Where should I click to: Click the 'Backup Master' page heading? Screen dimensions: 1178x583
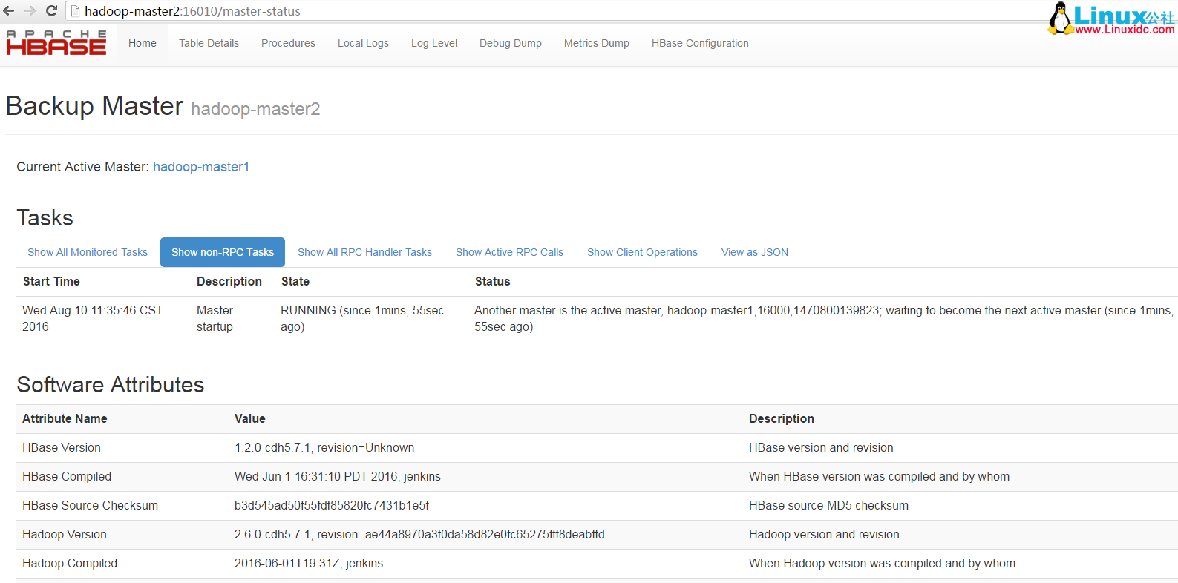tap(94, 106)
